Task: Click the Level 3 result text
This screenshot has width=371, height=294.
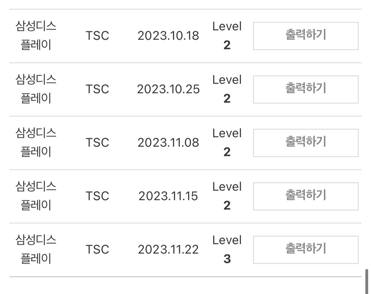Action: click(227, 250)
